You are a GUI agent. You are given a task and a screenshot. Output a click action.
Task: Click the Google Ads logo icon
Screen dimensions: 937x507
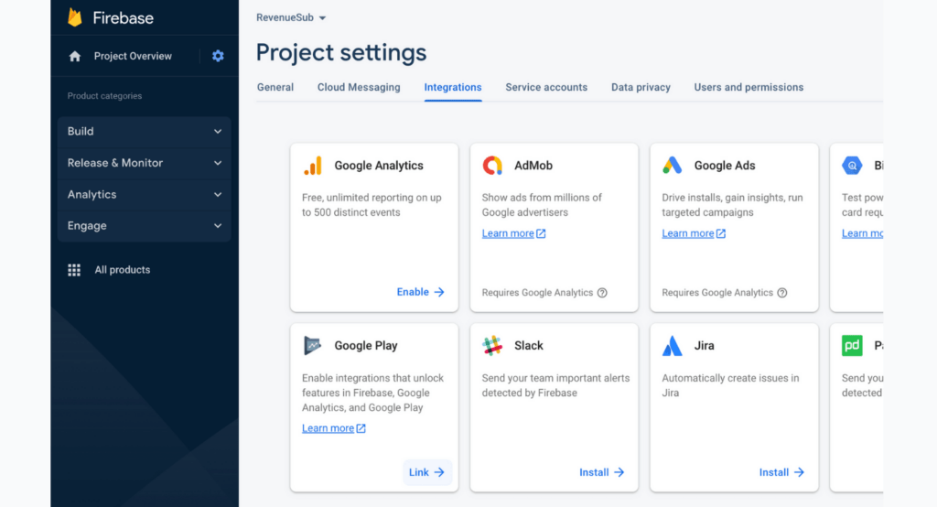tap(673, 166)
